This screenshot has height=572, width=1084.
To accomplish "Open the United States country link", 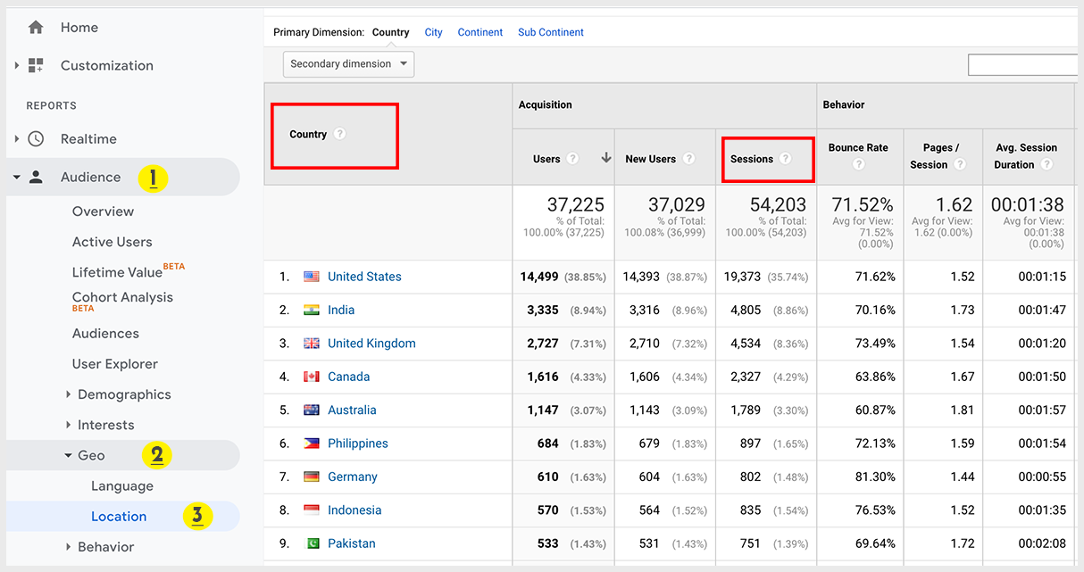I will 364,277.
